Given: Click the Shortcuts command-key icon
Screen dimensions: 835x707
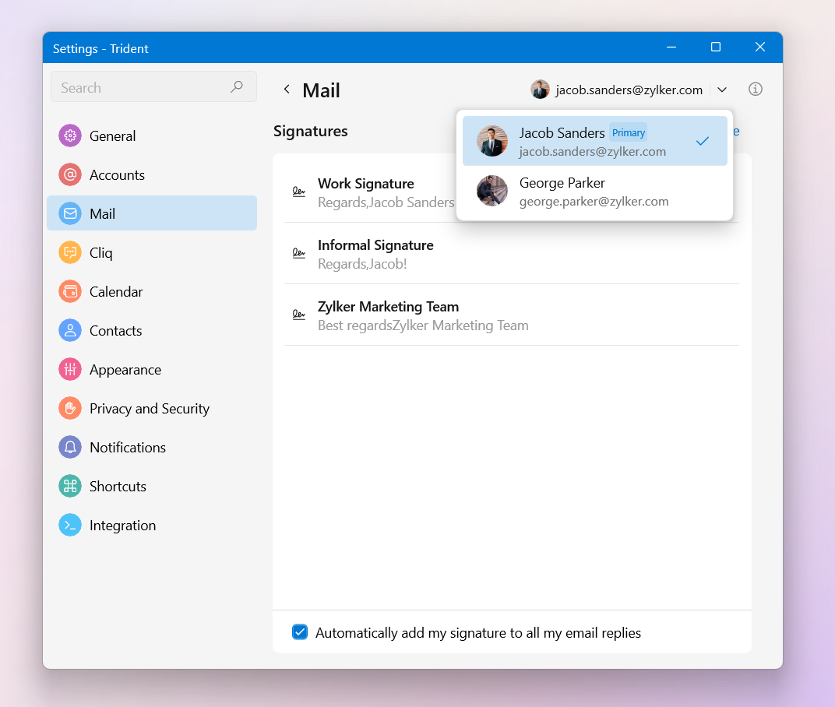Looking at the screenshot, I should (x=70, y=486).
